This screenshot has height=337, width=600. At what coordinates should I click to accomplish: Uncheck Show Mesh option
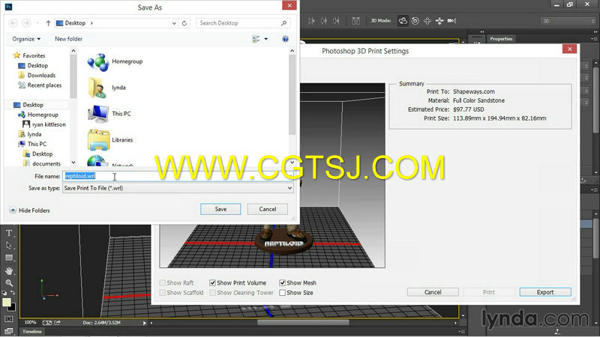283,283
